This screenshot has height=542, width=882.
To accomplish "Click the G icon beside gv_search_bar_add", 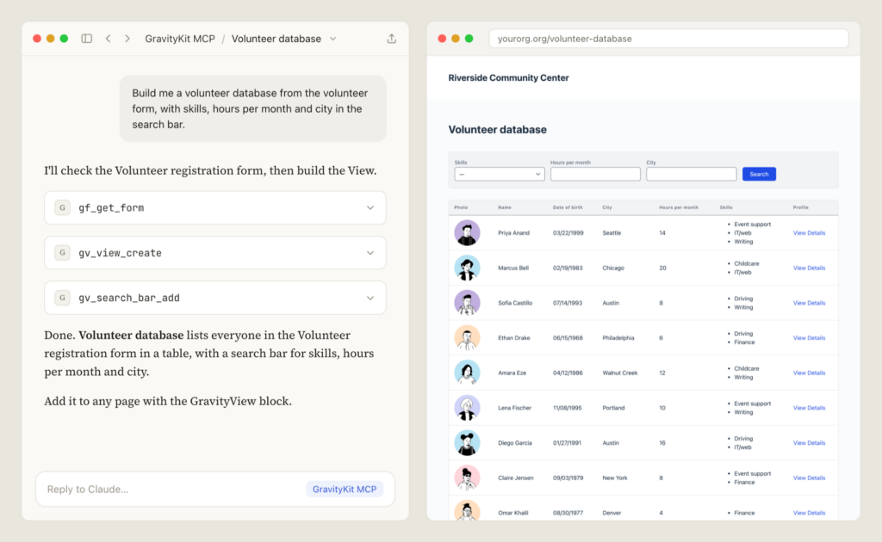I will [x=62, y=298].
